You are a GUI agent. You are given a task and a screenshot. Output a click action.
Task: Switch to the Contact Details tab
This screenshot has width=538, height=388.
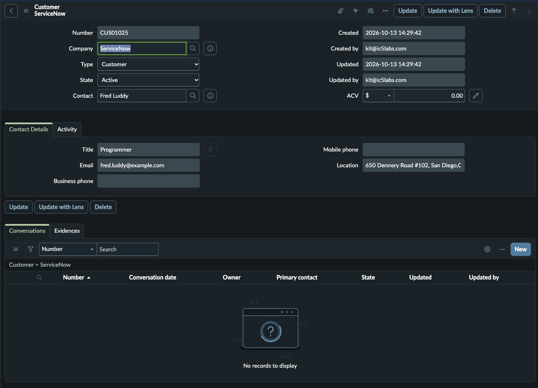[29, 129]
